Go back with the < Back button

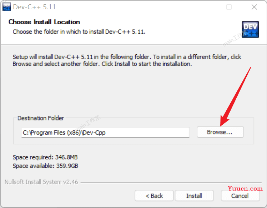[154, 196]
